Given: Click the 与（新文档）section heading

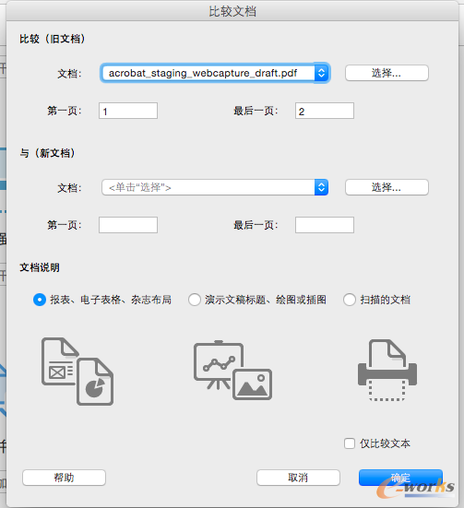Looking at the screenshot, I should (48, 153).
